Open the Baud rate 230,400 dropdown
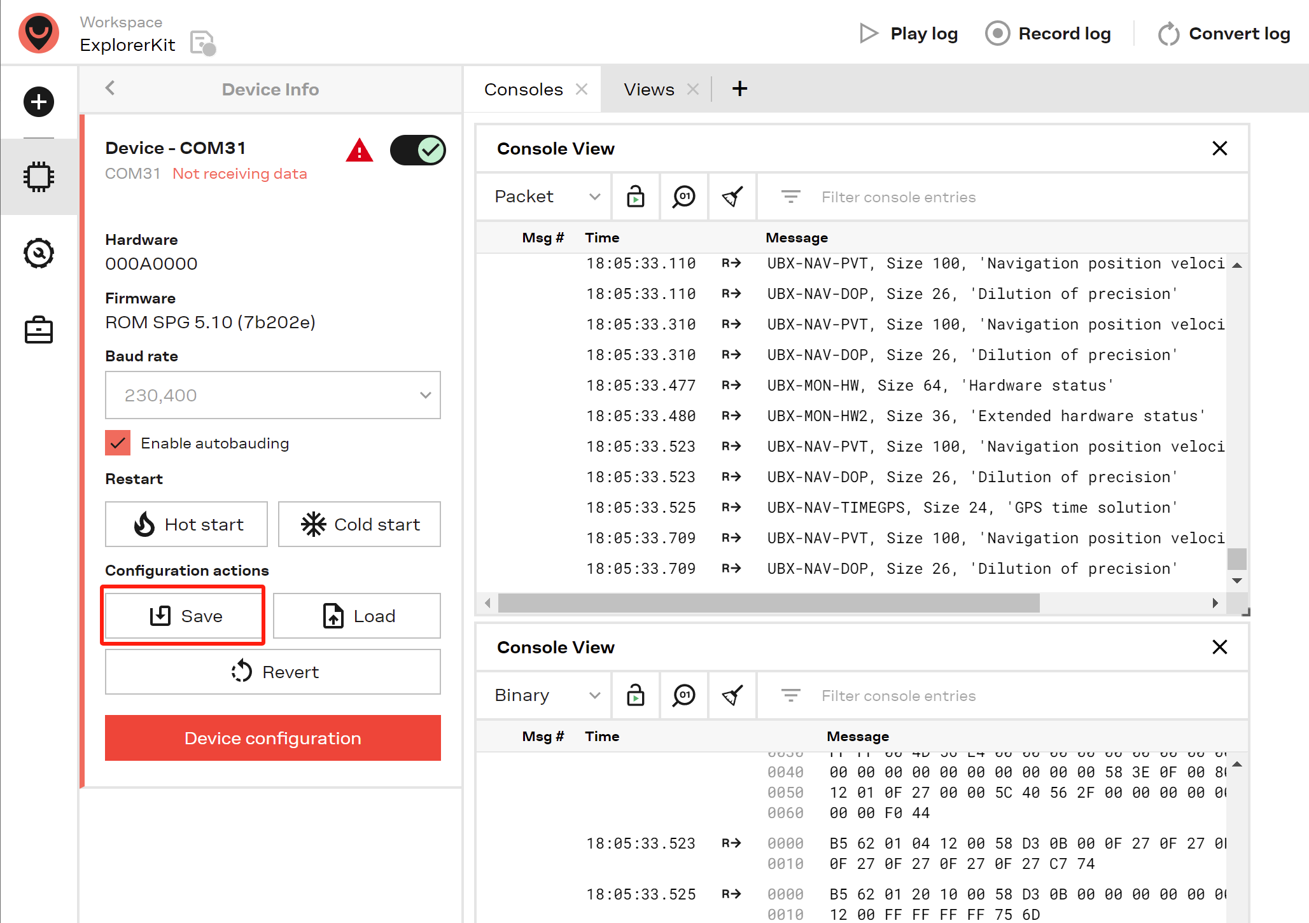Viewport: 1309px width, 923px height. tap(273, 395)
